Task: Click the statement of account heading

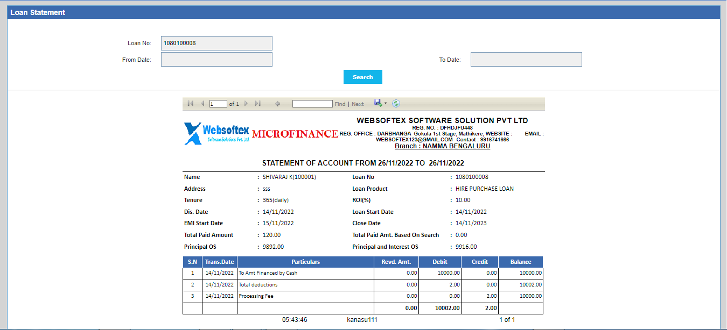Action: point(363,163)
